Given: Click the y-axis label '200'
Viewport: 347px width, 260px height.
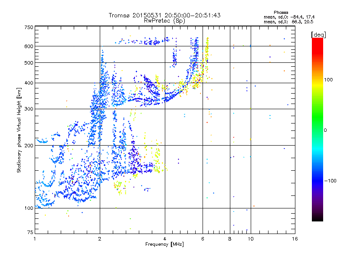Looking at the screenshot, I should (29, 146).
